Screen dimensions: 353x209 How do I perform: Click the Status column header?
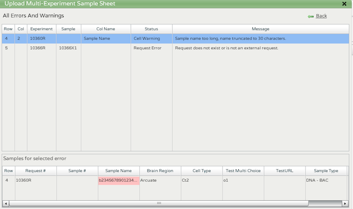(x=151, y=29)
